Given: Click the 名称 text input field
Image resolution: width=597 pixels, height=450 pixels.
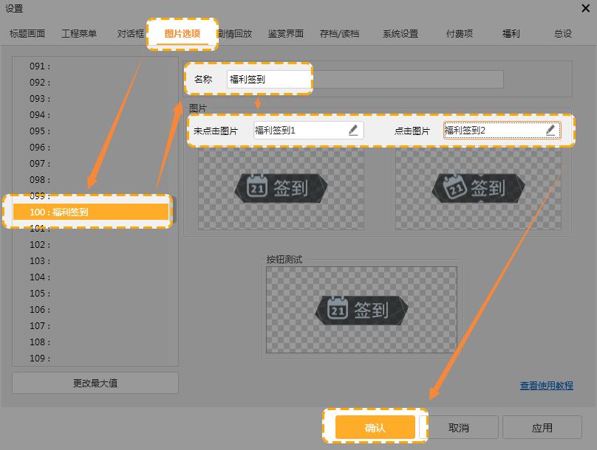Looking at the screenshot, I should [x=269, y=79].
